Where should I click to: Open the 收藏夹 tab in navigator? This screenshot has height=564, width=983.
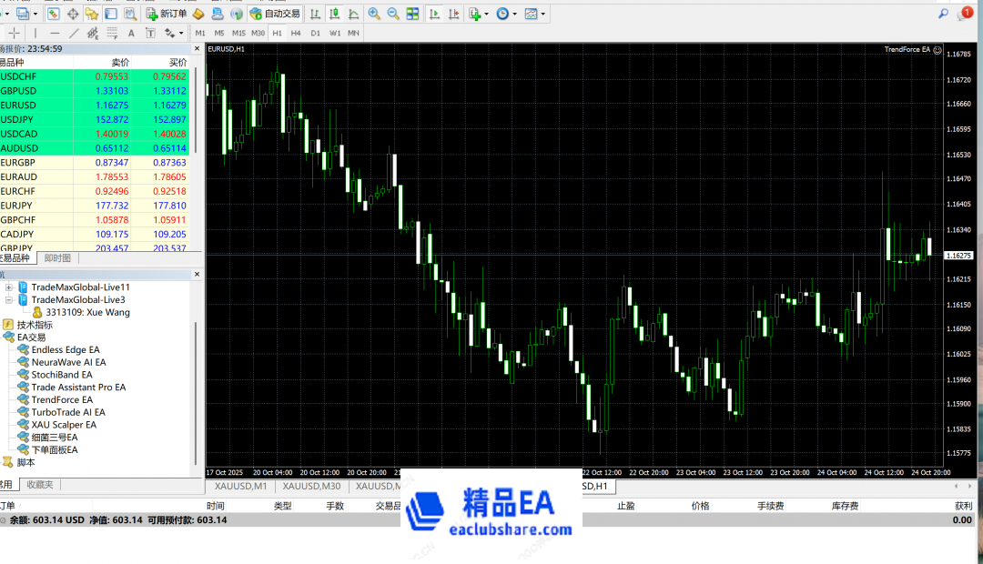click(x=39, y=485)
